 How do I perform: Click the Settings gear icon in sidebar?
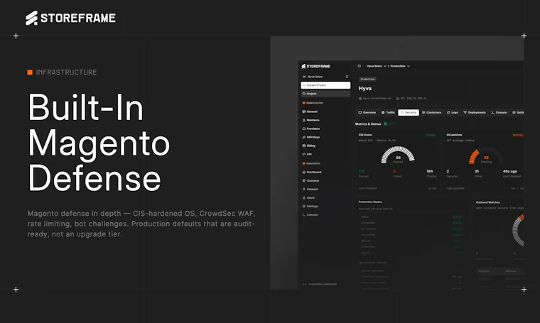point(304,207)
